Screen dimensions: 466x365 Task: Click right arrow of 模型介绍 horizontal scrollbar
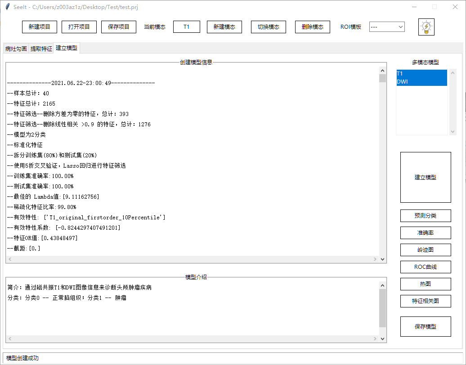pyautogui.click(x=375, y=338)
